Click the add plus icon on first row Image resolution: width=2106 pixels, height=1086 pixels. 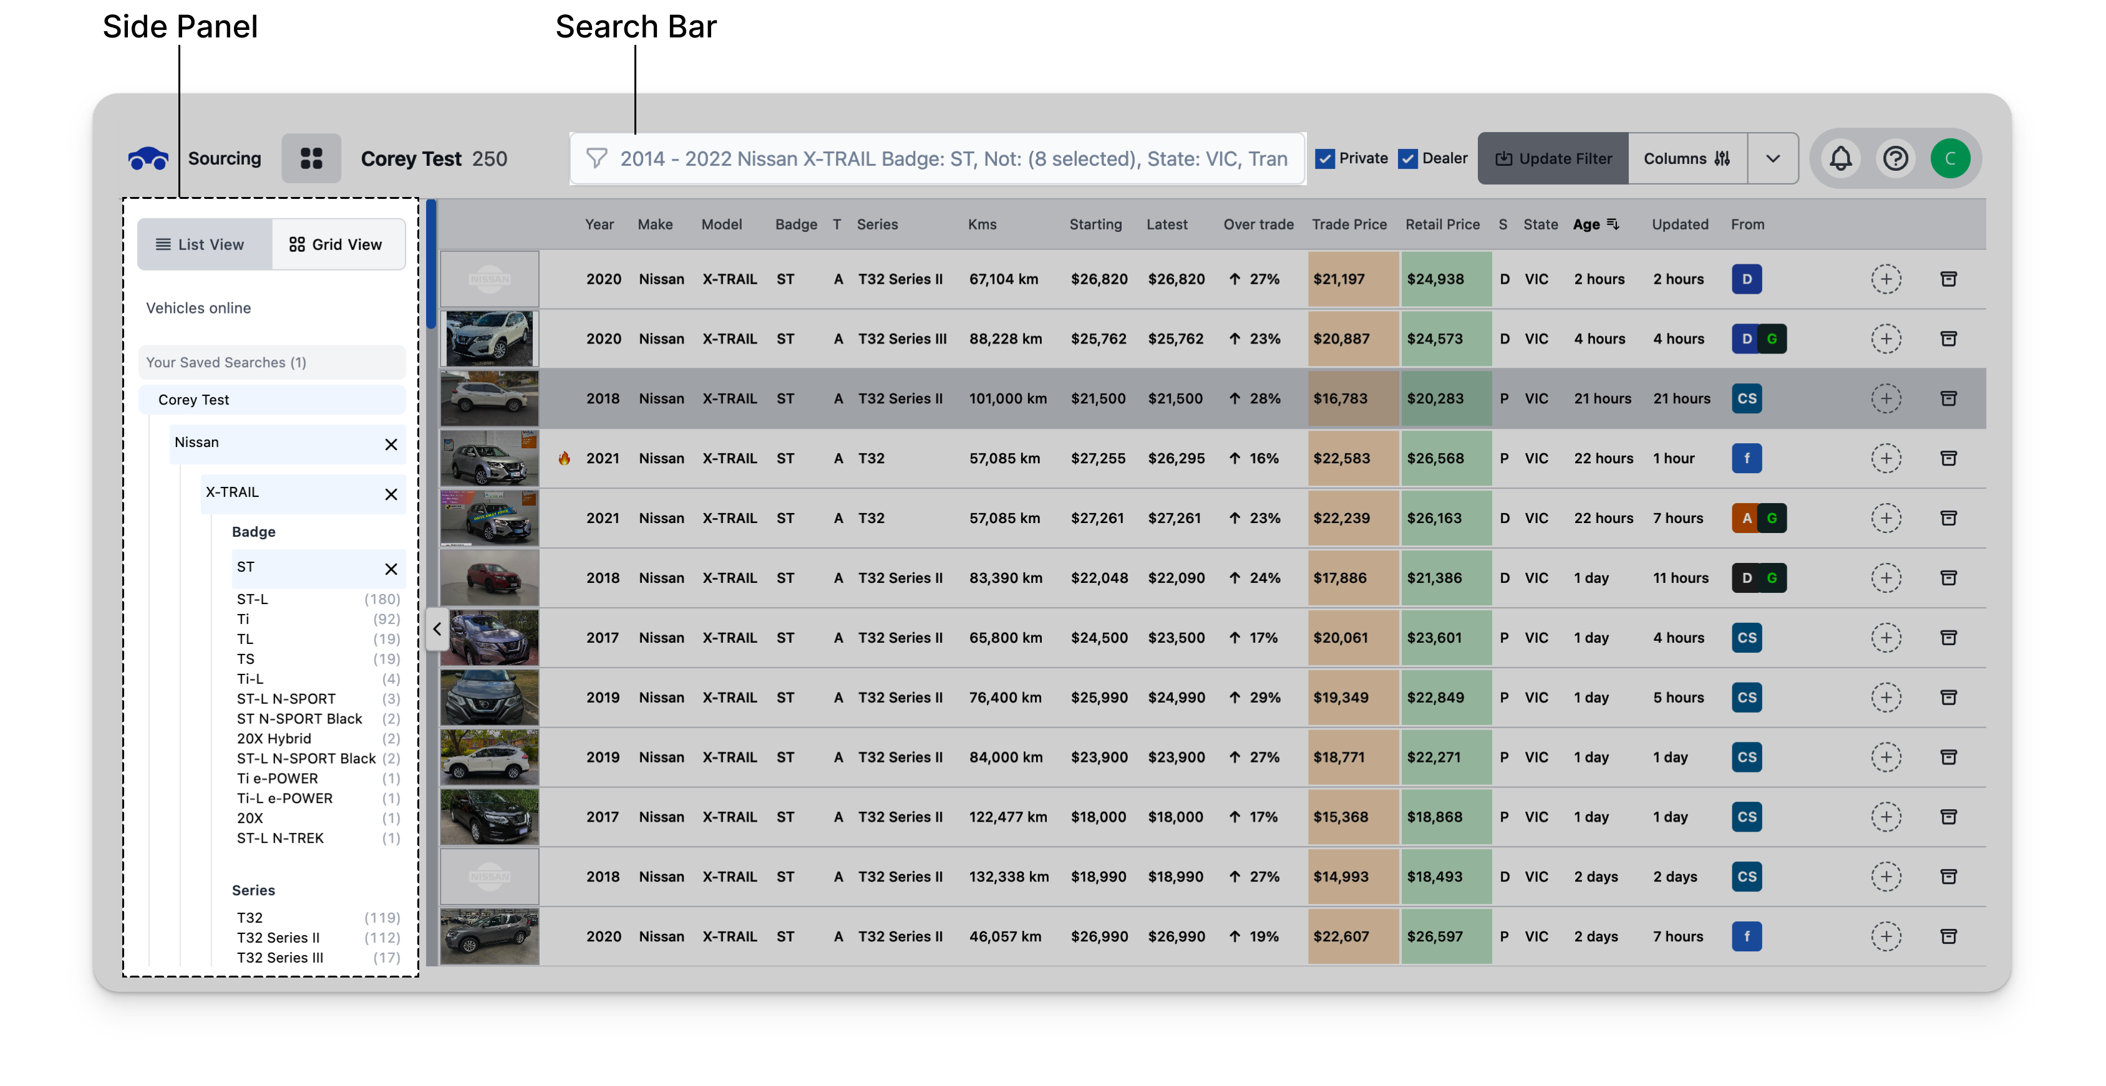1886,279
